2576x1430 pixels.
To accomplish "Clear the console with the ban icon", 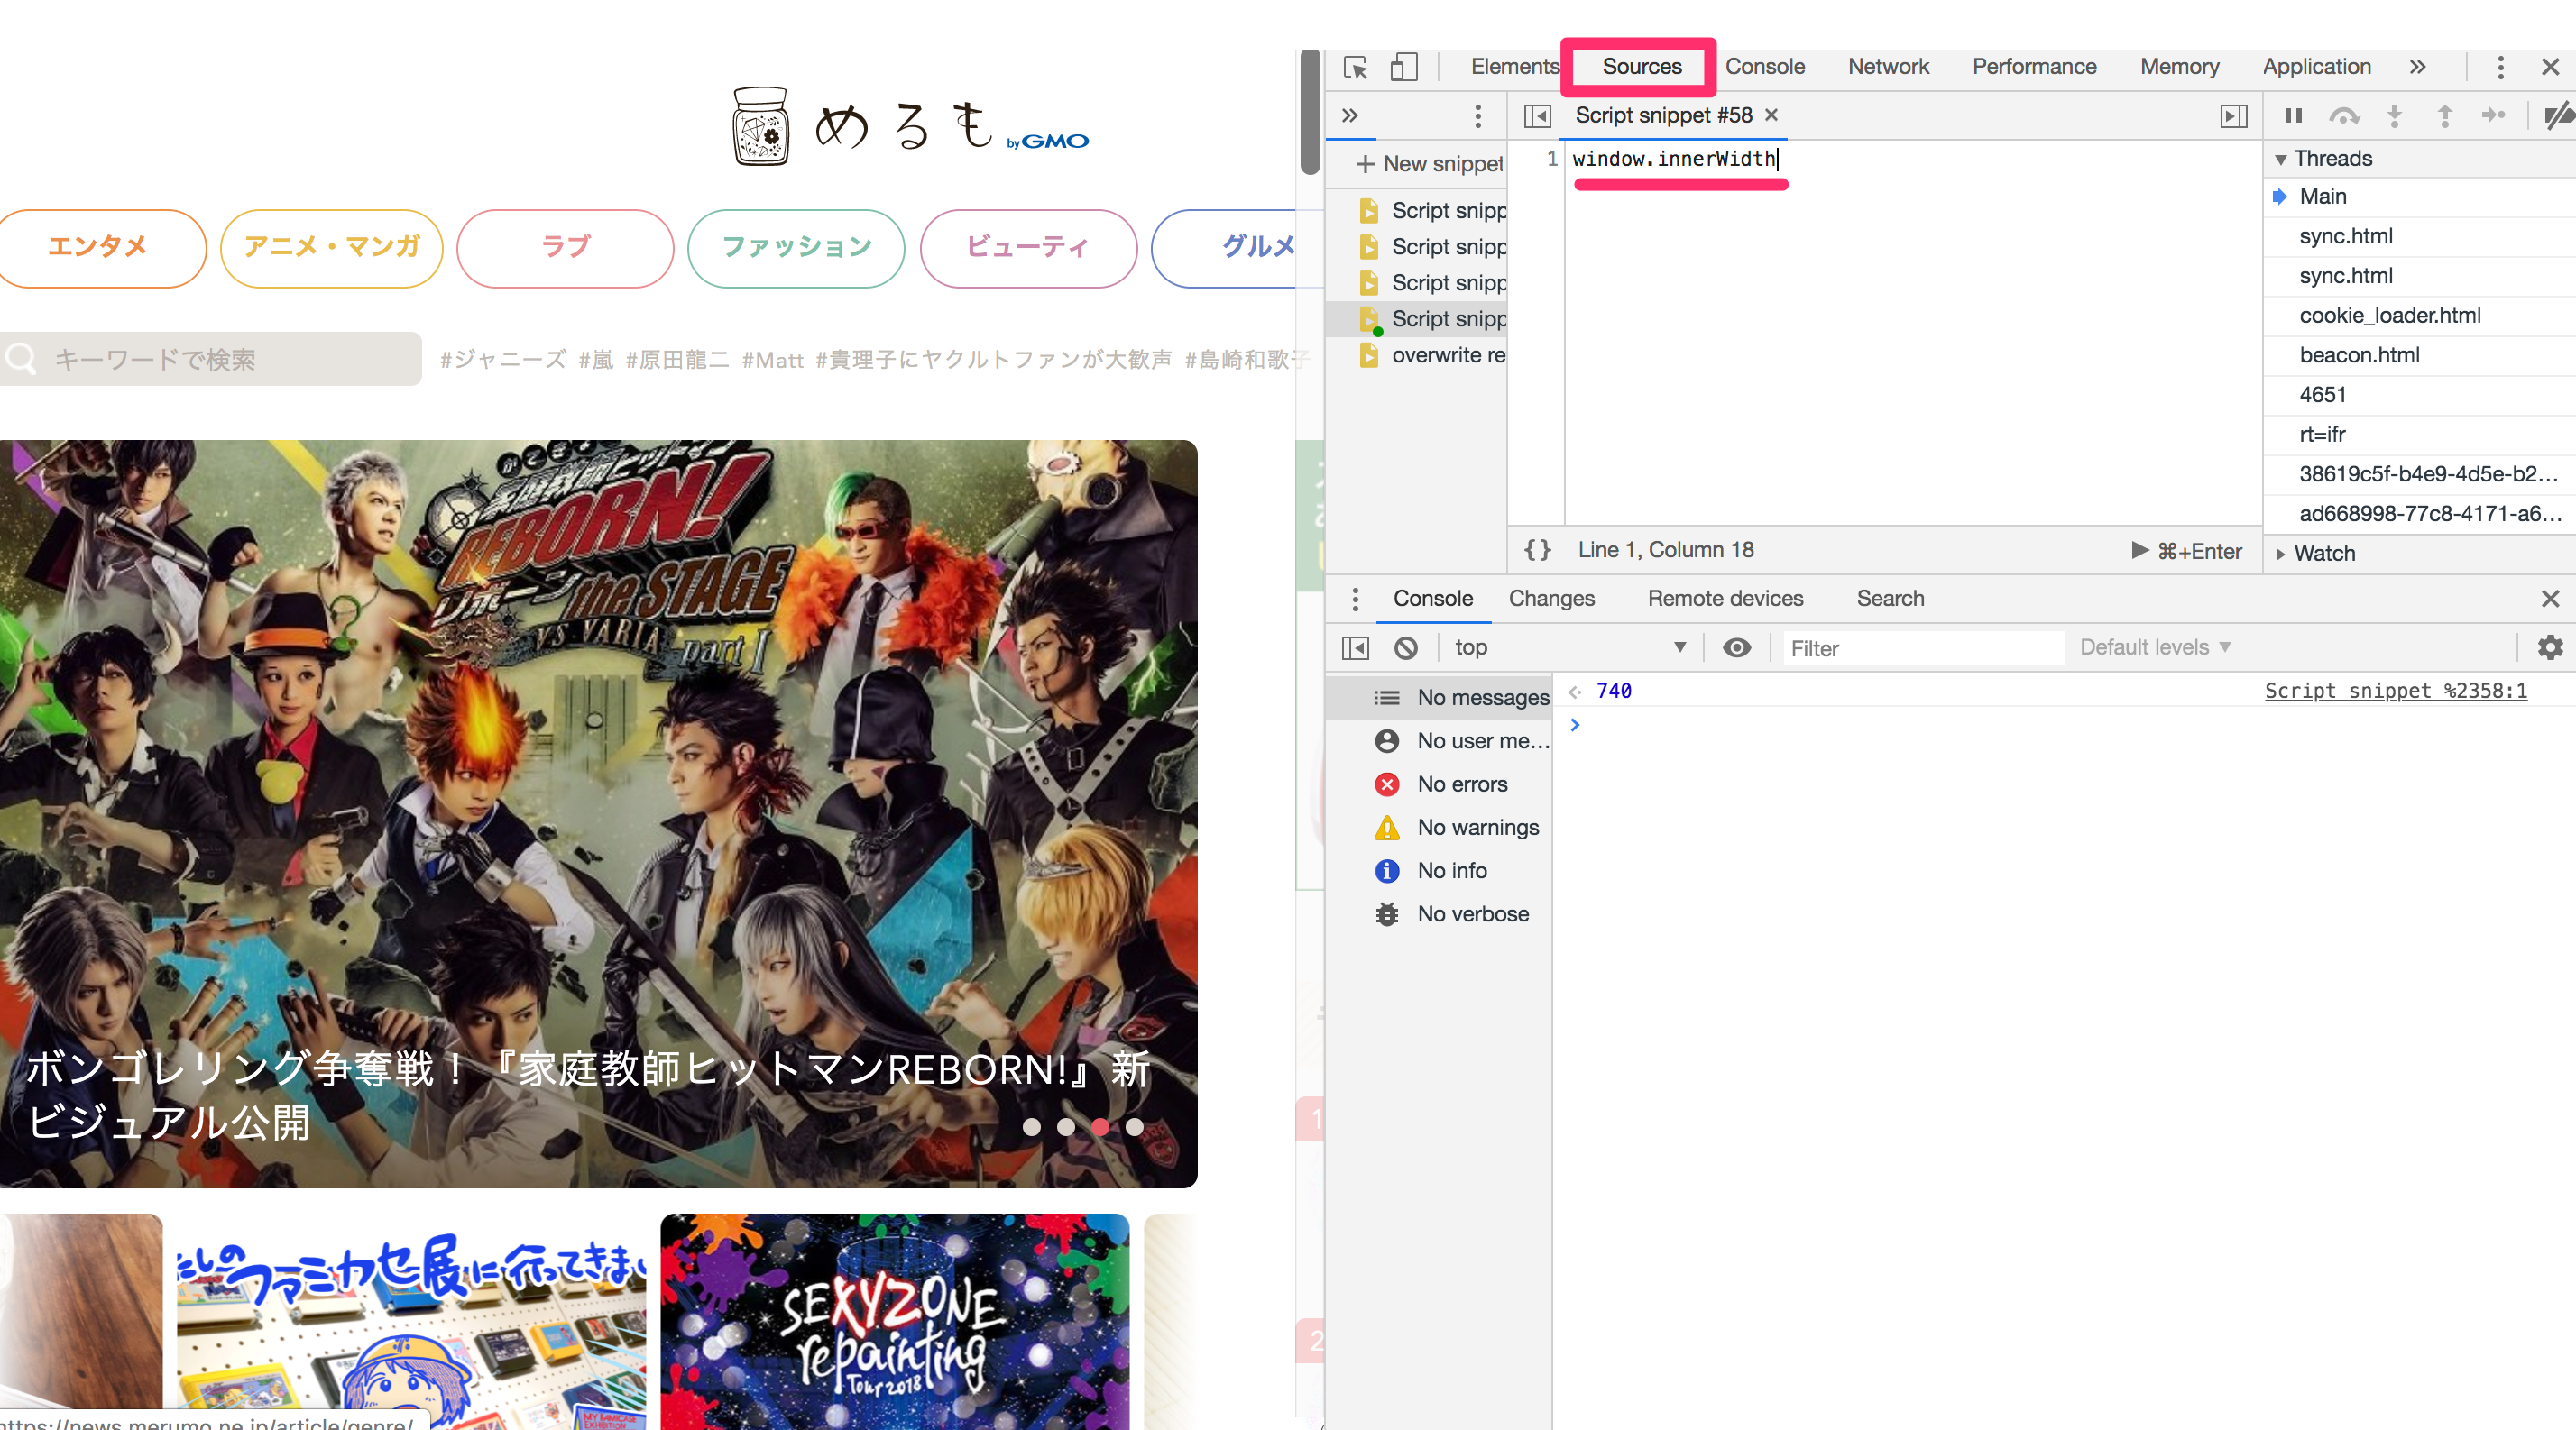I will tap(1405, 647).
